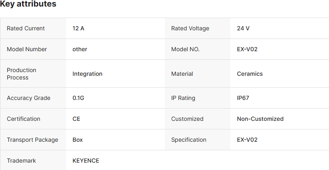This screenshot has width=329, height=170.
Task: Click the Integration value
Action: [87, 74]
